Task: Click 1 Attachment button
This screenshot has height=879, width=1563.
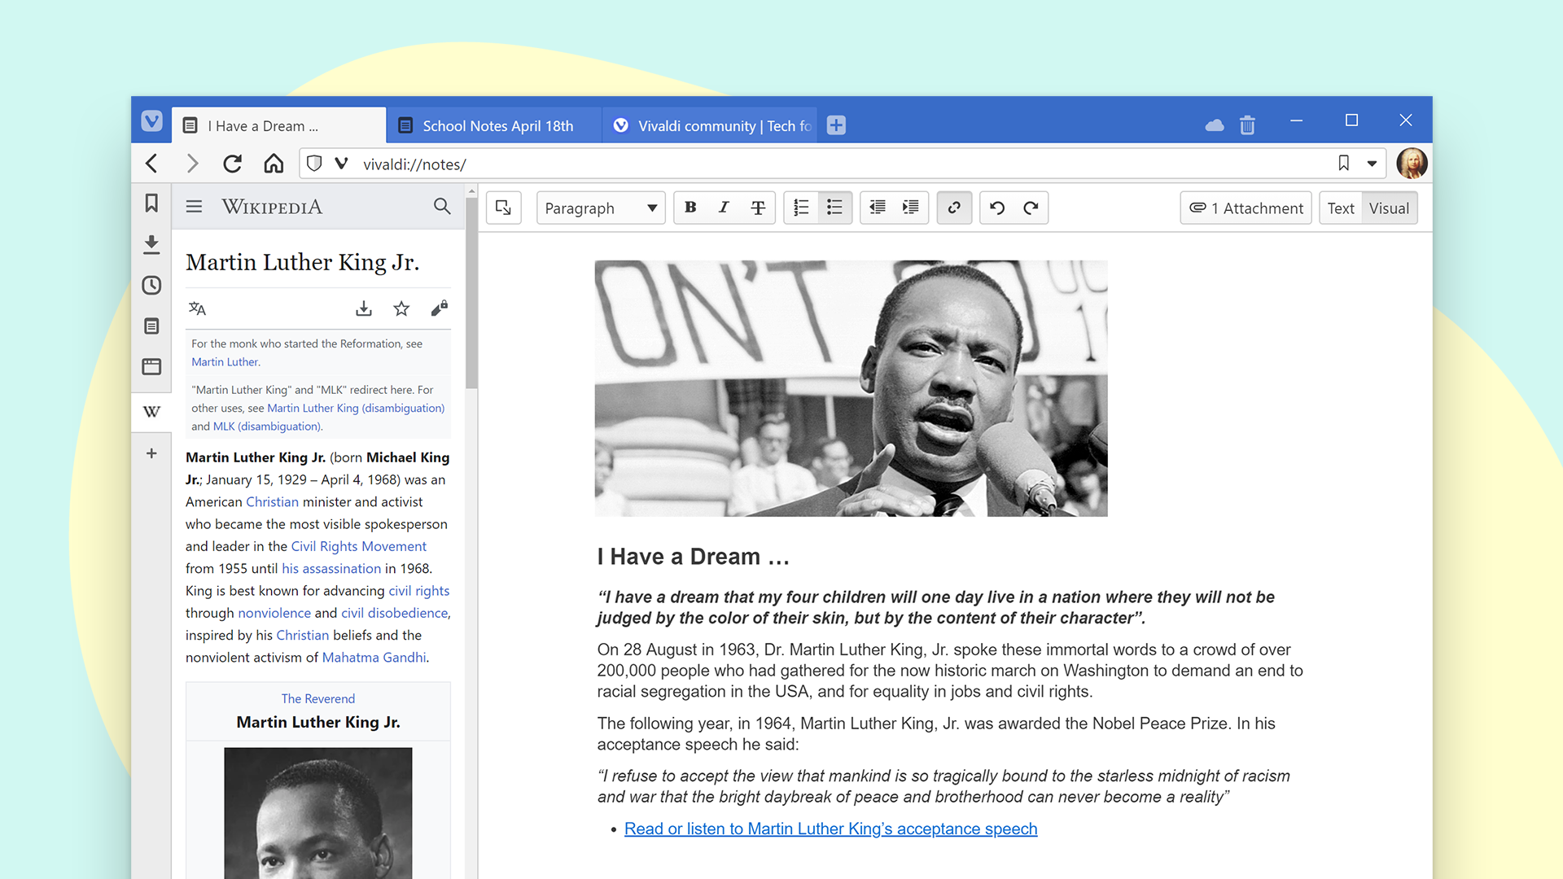Action: click(x=1249, y=208)
